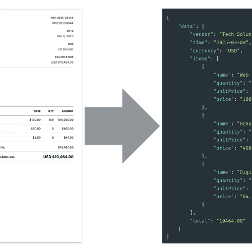Click the INV202534544 reference number text

[x=63, y=23]
